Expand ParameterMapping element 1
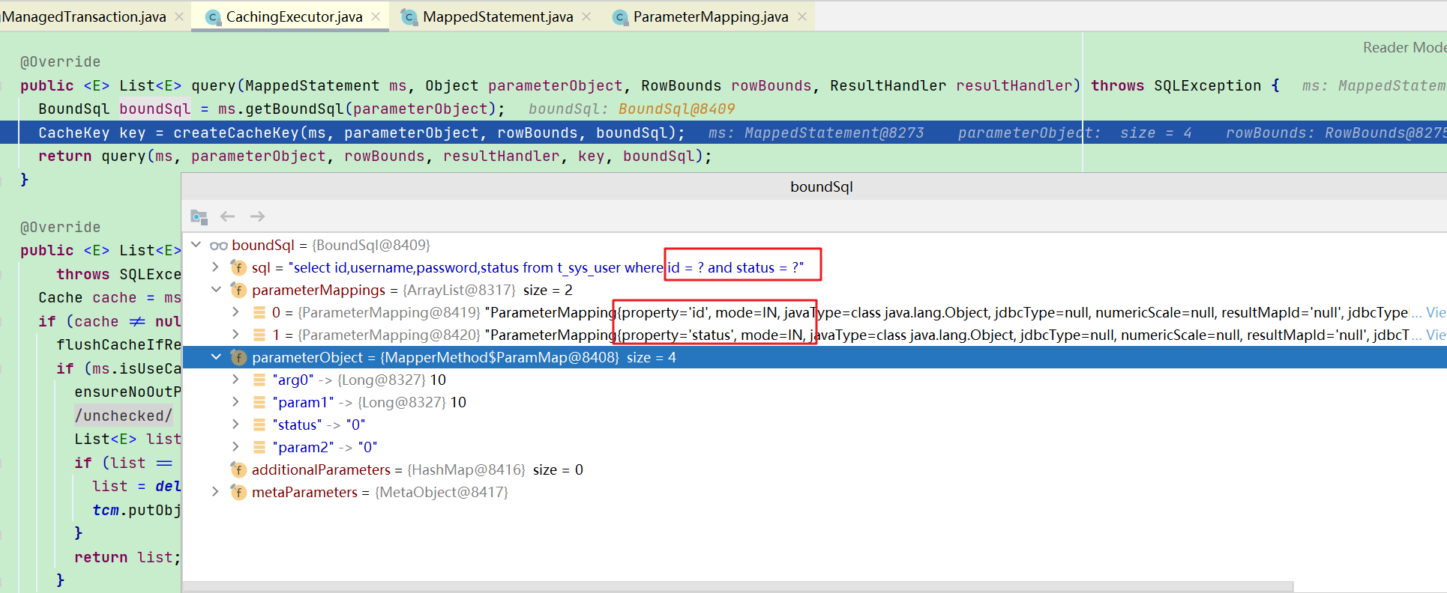This screenshot has height=593, width=1447. click(235, 335)
